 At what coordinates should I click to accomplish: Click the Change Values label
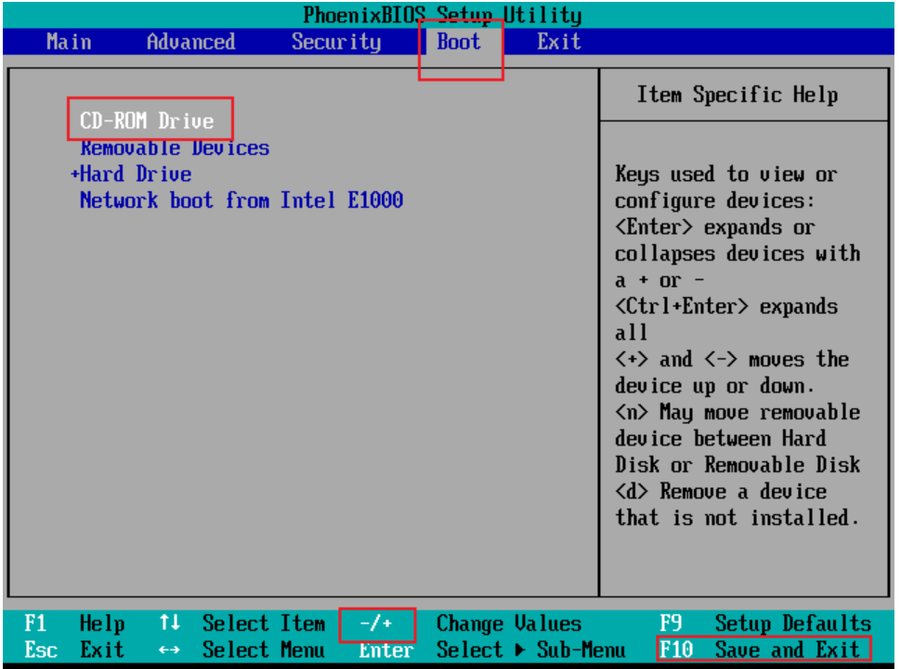[x=509, y=624]
